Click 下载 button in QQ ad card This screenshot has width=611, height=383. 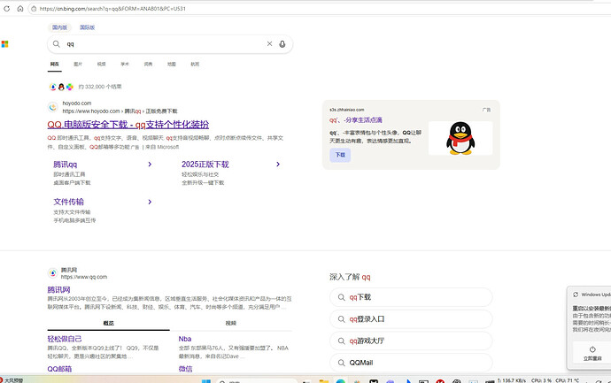(340, 155)
